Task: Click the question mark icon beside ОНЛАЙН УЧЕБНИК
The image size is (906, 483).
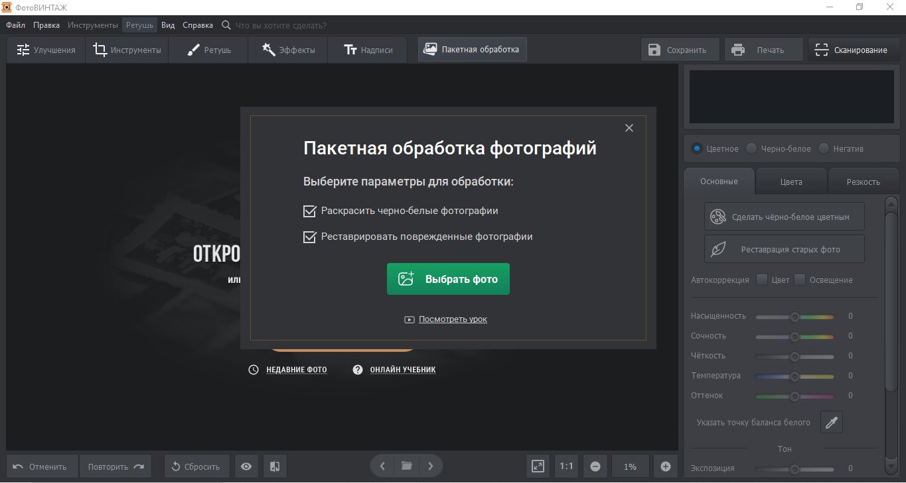Action: tap(358, 370)
